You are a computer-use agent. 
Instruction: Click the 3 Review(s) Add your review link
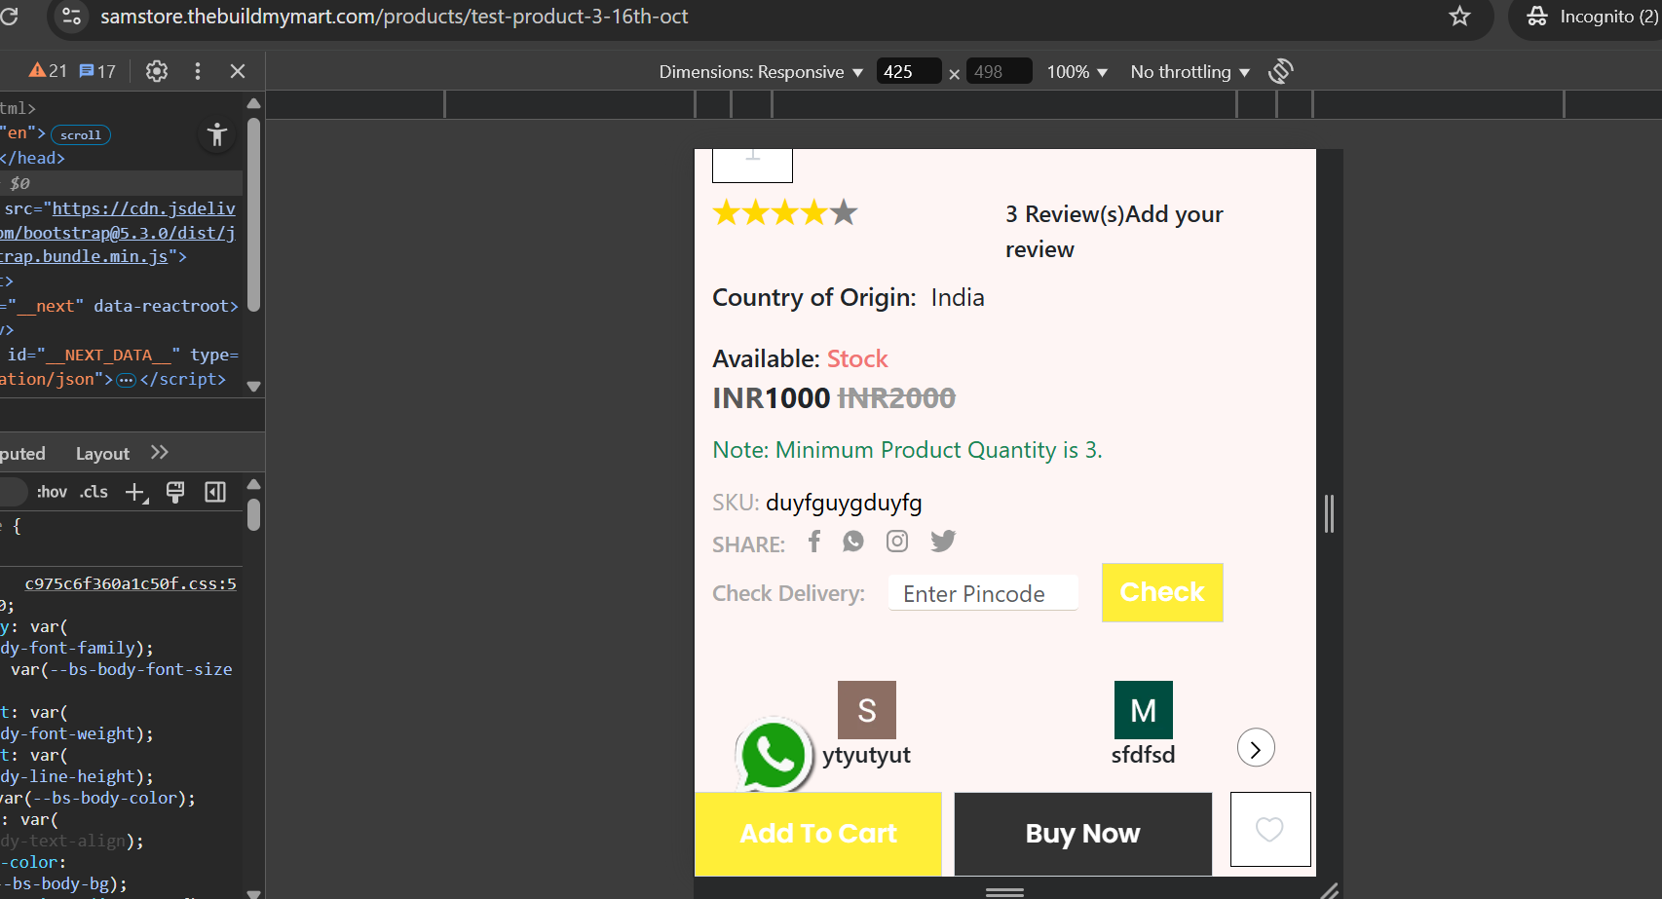click(1114, 232)
